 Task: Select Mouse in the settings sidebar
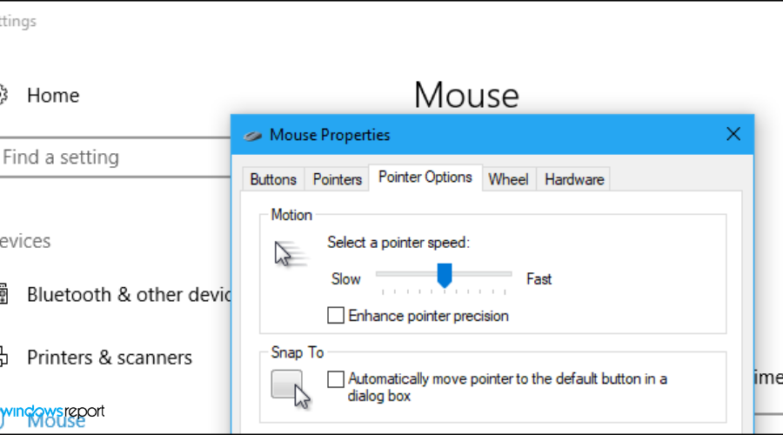56,421
